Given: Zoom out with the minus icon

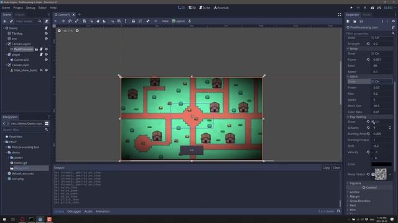Looking at the screenshot, I should click(x=59, y=31).
